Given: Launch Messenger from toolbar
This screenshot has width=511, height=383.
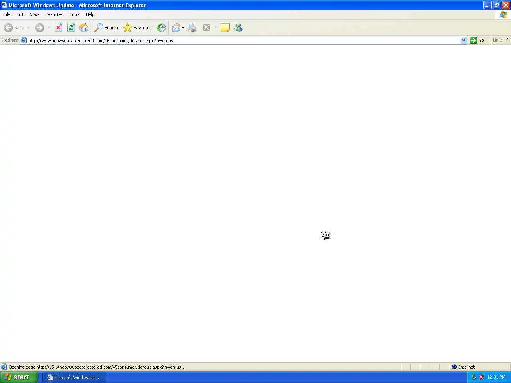Looking at the screenshot, I should coord(238,28).
